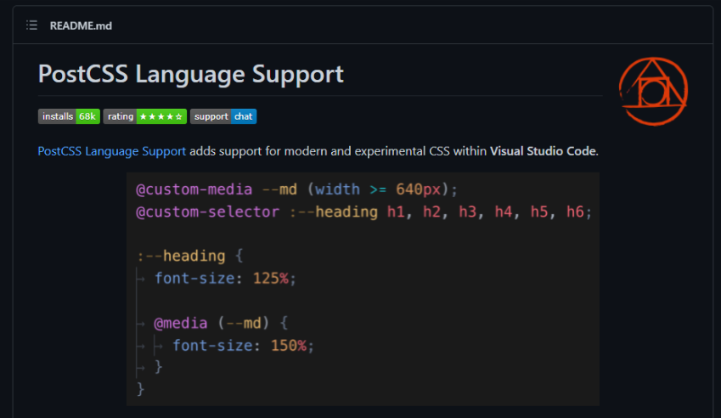Screen dimensions: 721x418
Task: Click the README.md file title
Action: click(81, 25)
